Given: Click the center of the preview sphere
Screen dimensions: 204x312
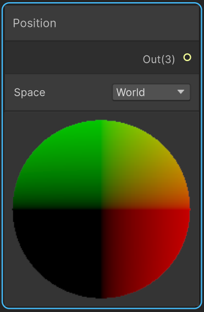Looking at the screenshot, I should [x=101, y=209].
